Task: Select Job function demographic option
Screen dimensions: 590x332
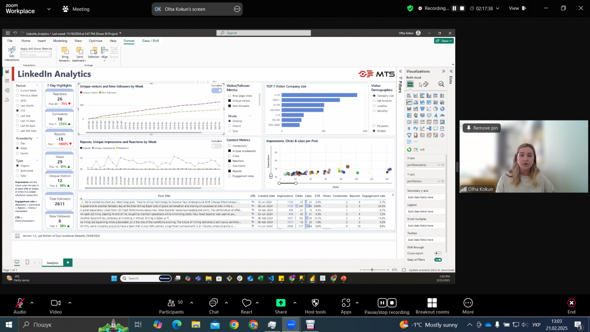Action: 374,100
